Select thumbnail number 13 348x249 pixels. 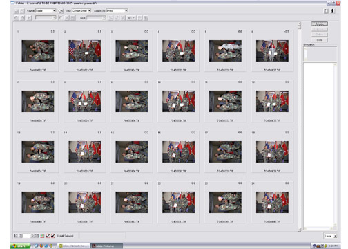[38, 151]
